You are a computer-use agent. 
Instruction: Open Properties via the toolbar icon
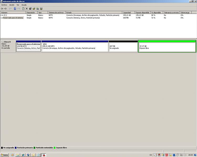point(30,9)
